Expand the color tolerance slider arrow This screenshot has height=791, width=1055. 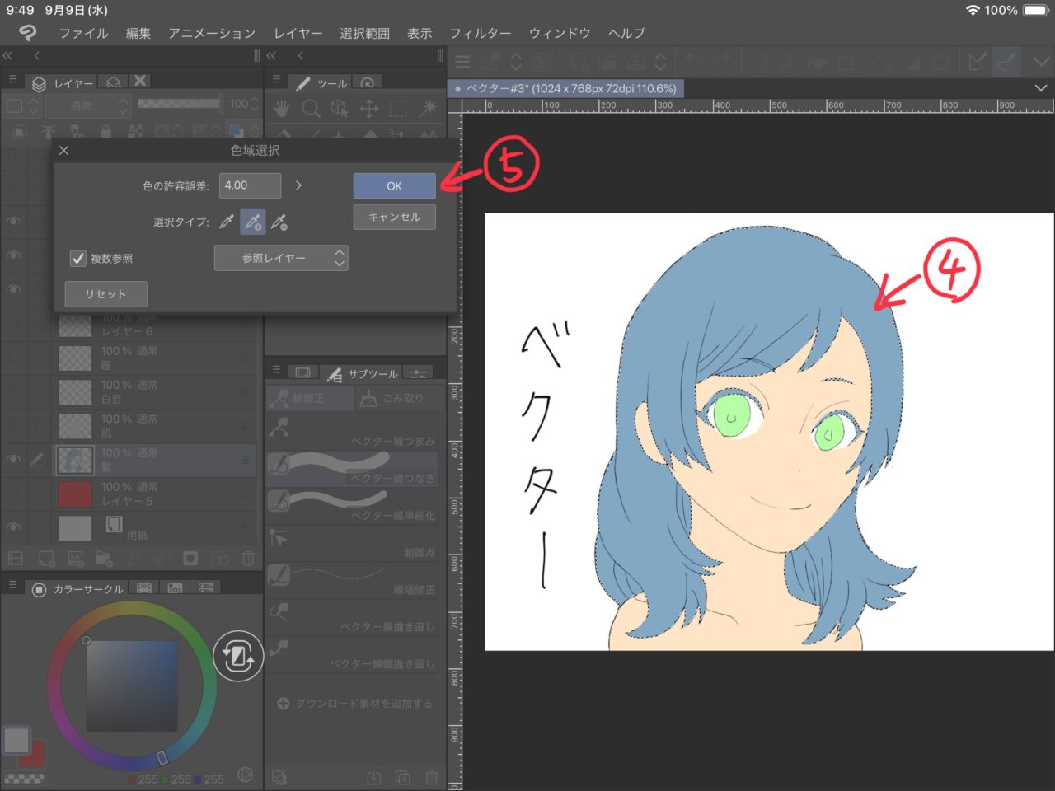298,185
